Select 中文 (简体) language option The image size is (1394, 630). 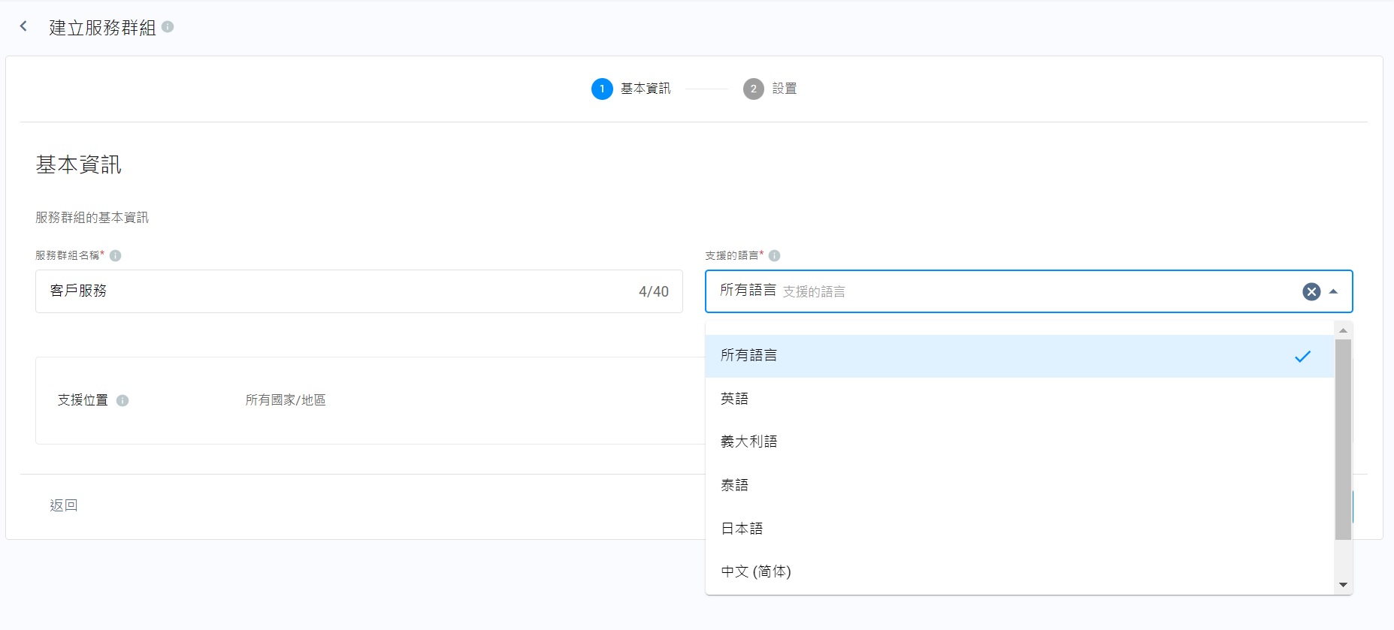click(756, 571)
